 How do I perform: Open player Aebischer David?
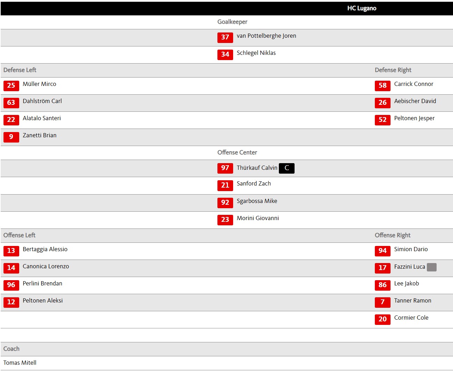pyautogui.click(x=415, y=101)
